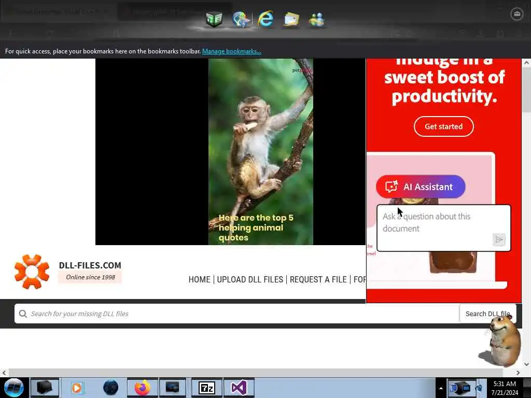Click the DLL-FILES.COM site title
Screen dimensions: 531x398
[x=90, y=265]
